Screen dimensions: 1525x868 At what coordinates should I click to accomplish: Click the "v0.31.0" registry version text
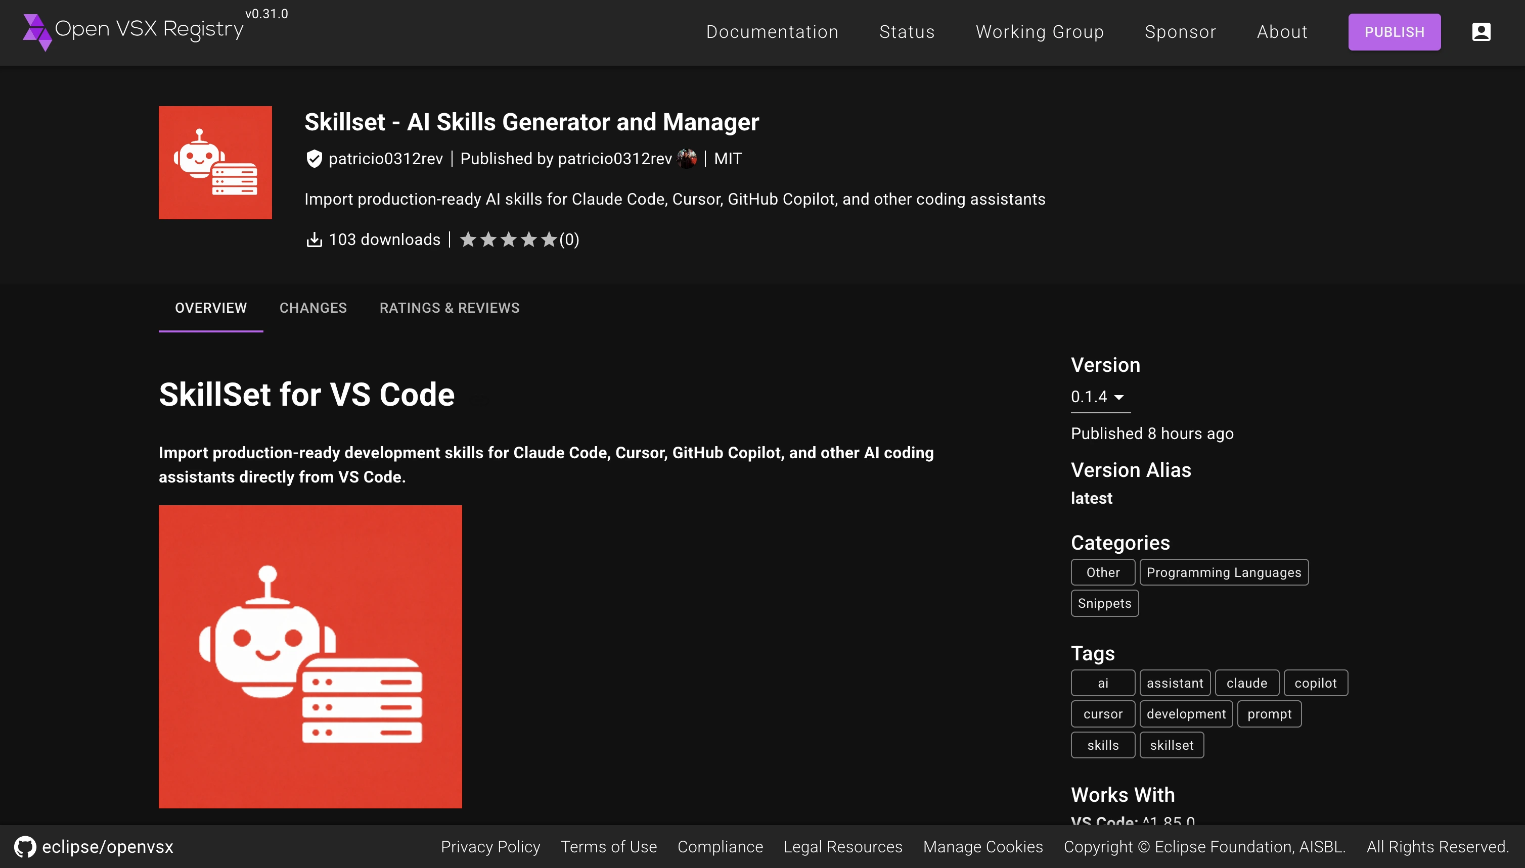point(266,14)
